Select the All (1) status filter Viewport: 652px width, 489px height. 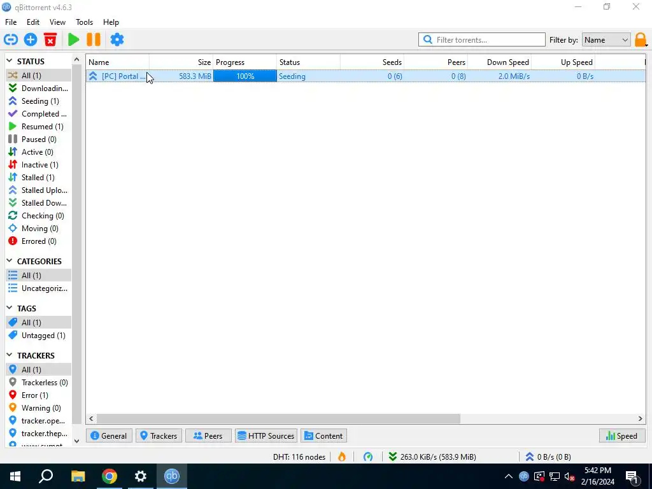[x=38, y=75]
